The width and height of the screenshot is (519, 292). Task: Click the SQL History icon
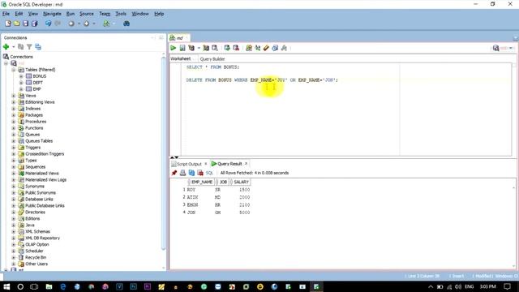coord(275,48)
